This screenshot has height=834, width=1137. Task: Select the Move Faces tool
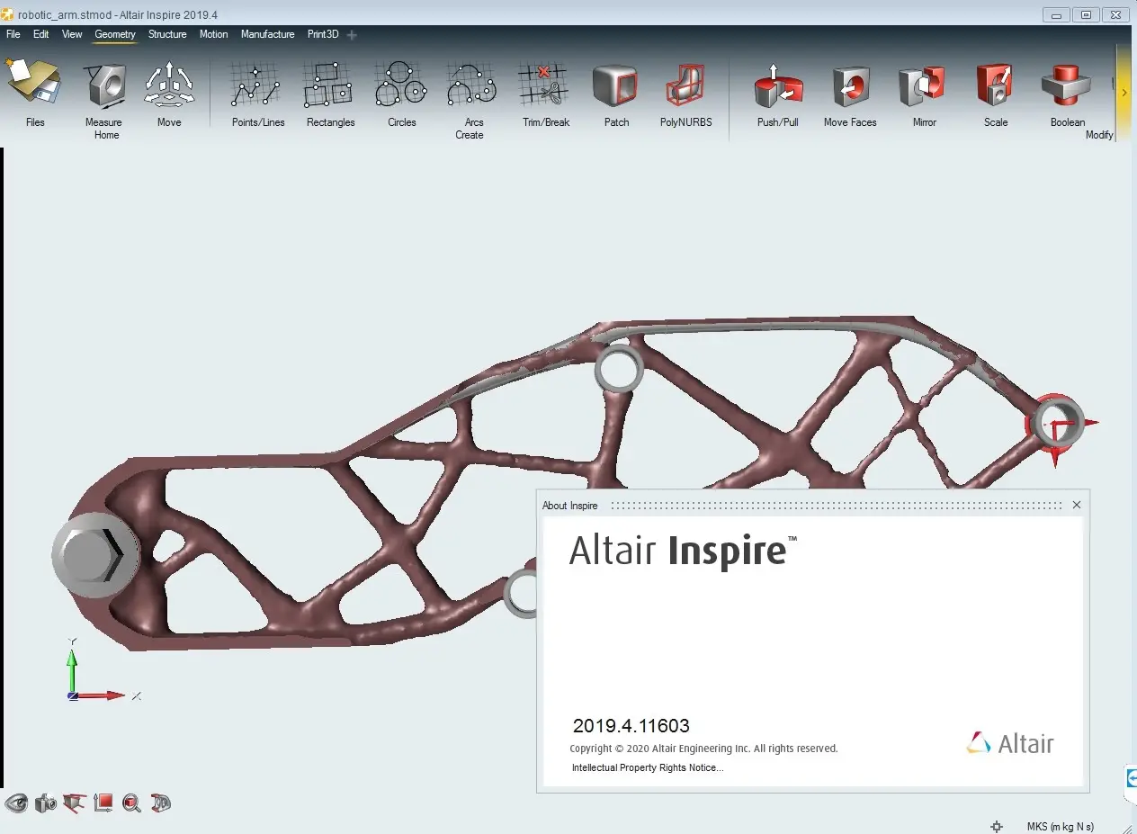[851, 85]
